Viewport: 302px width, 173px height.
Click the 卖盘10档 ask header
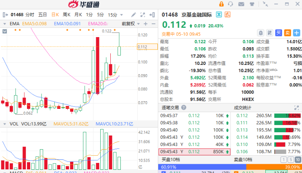coord(243,160)
